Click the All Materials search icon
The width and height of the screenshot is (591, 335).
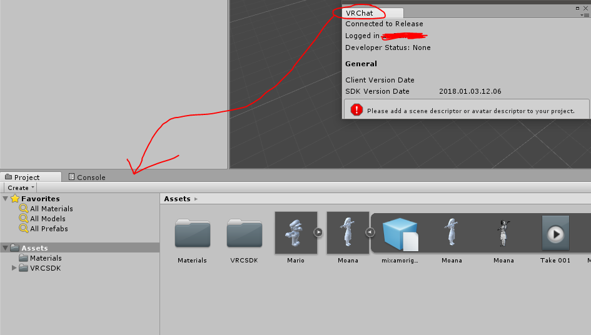pyautogui.click(x=24, y=208)
